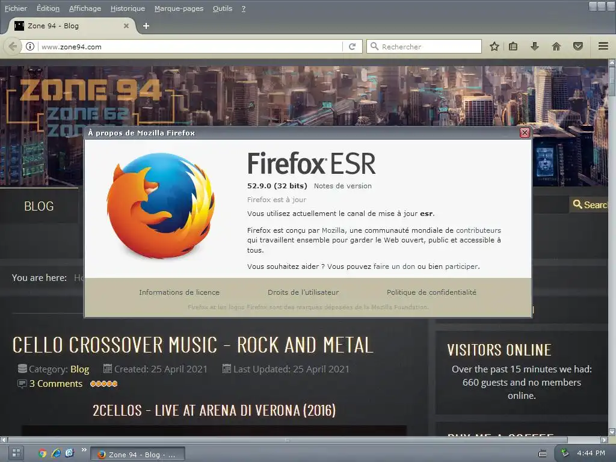Open Droits de l'utilisateur
Image resolution: width=616 pixels, height=462 pixels.
[303, 292]
